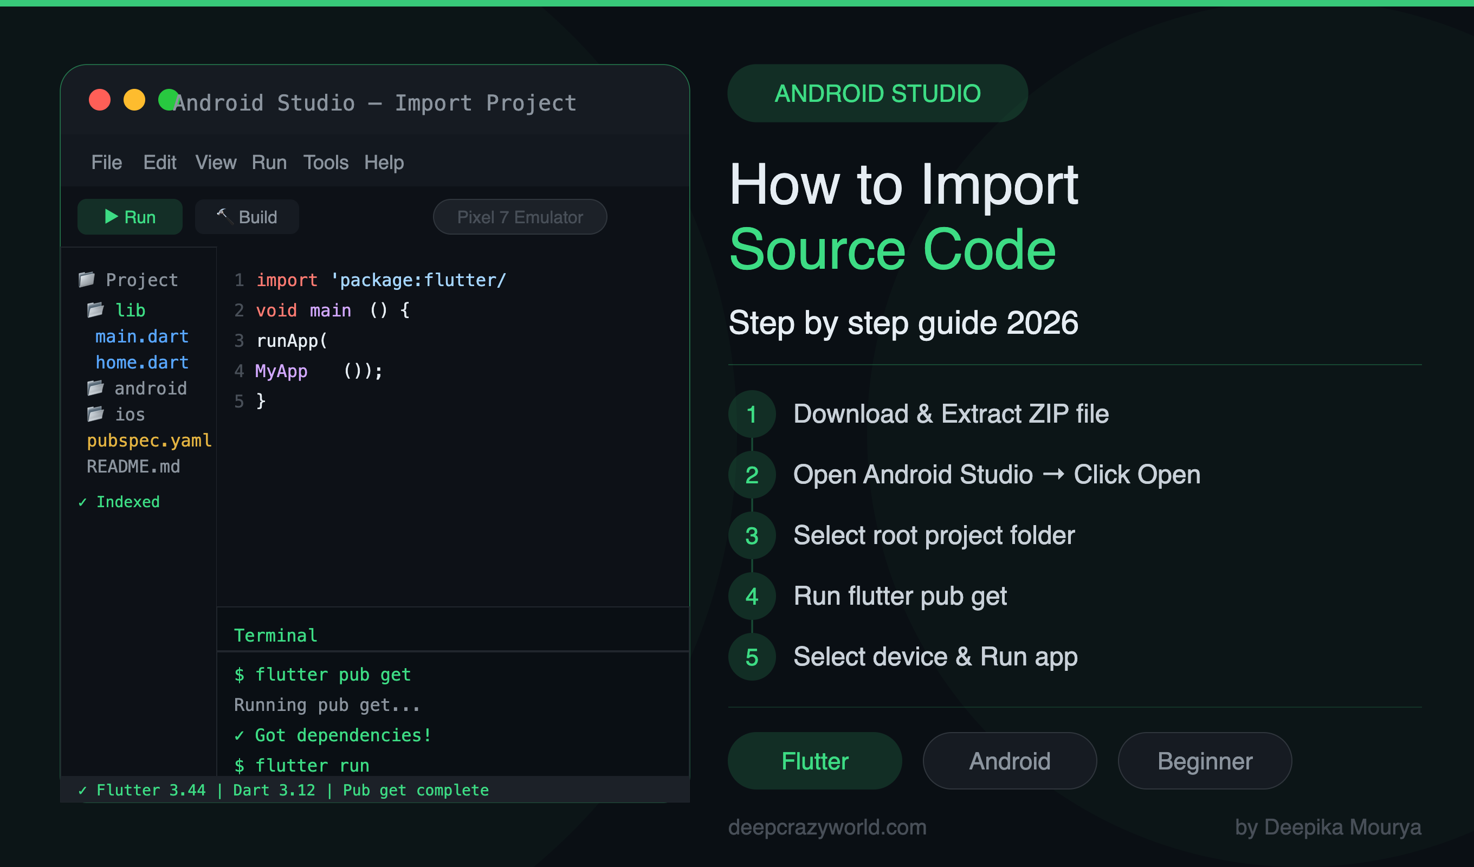The image size is (1474, 867).
Task: Click the ANDROID STUDIO badge
Action: 877,94
